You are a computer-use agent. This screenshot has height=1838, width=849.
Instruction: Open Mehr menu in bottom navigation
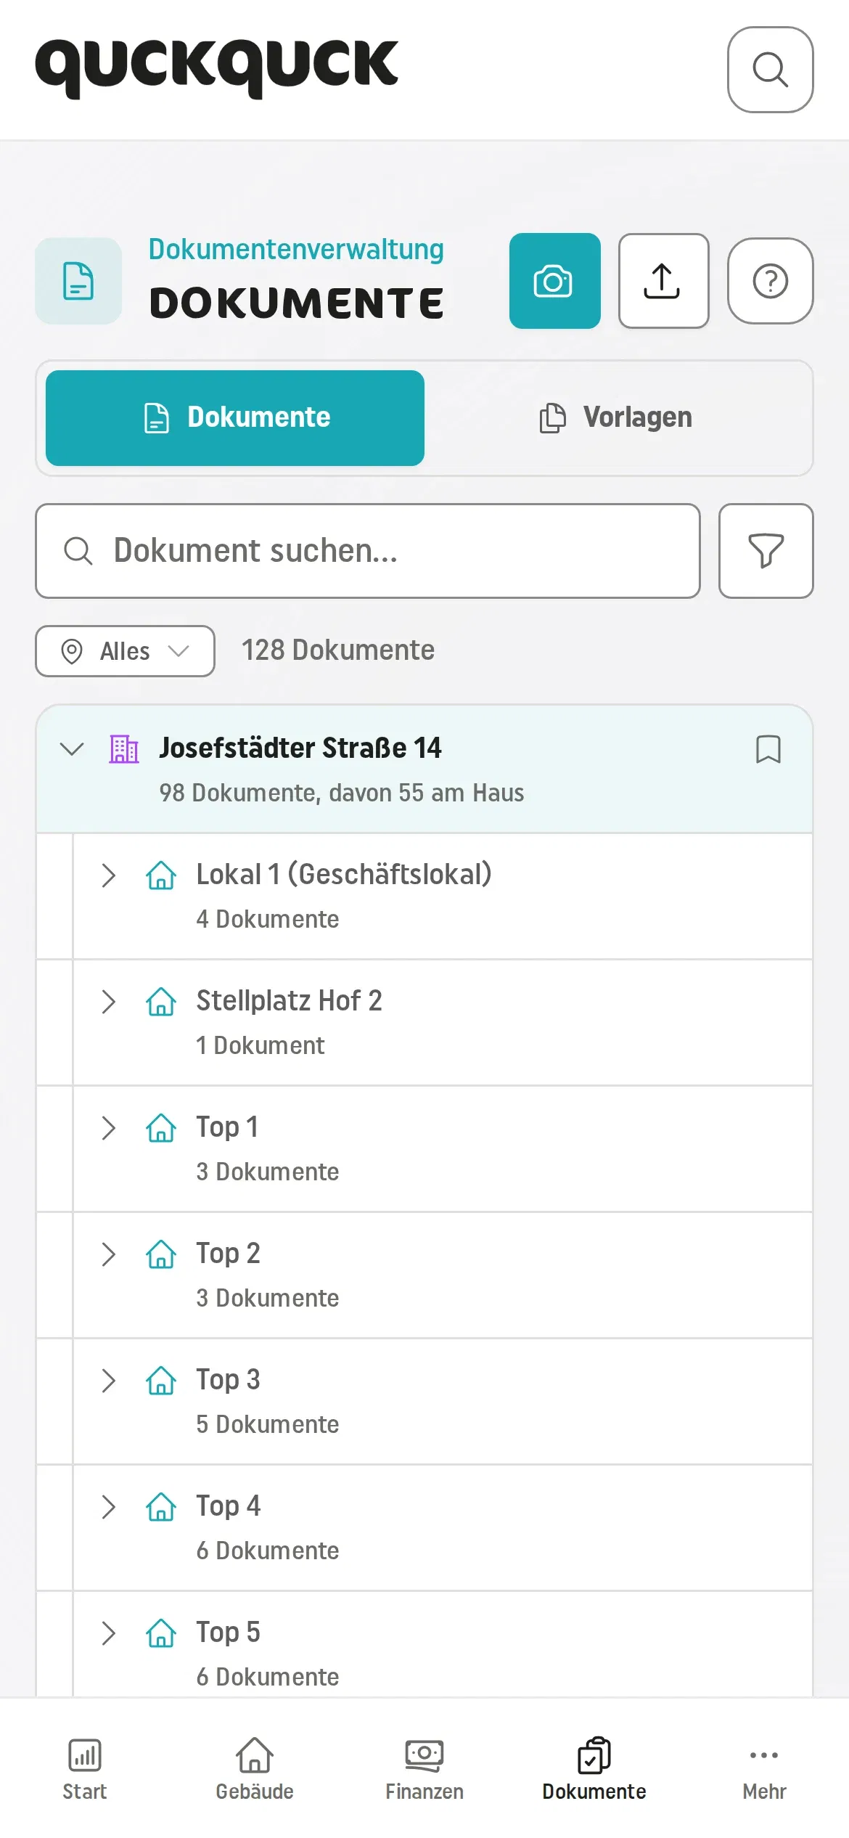764,1769
